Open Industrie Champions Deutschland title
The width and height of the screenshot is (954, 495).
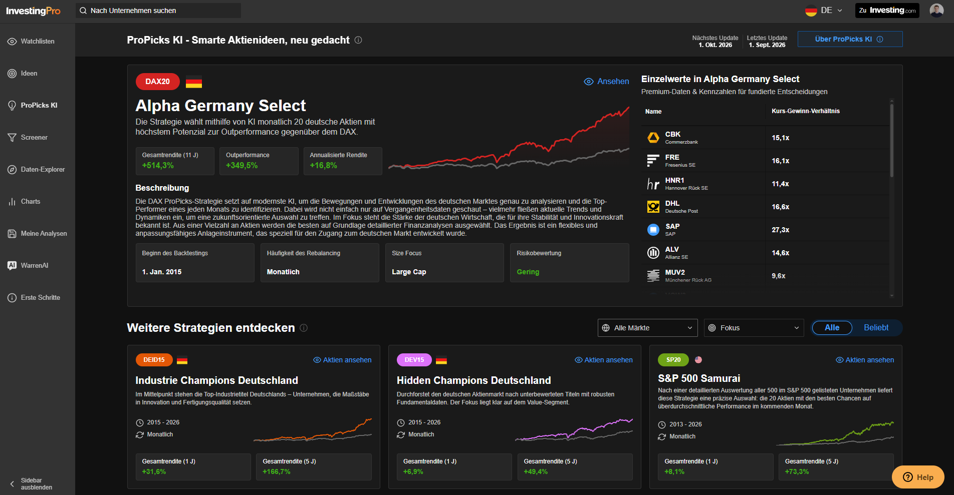click(216, 380)
